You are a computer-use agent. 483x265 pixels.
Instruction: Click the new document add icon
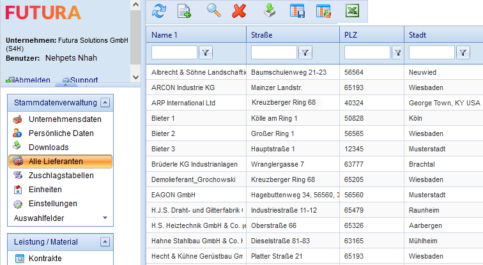click(x=184, y=10)
